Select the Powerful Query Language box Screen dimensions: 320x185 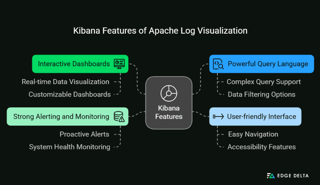coord(261,64)
